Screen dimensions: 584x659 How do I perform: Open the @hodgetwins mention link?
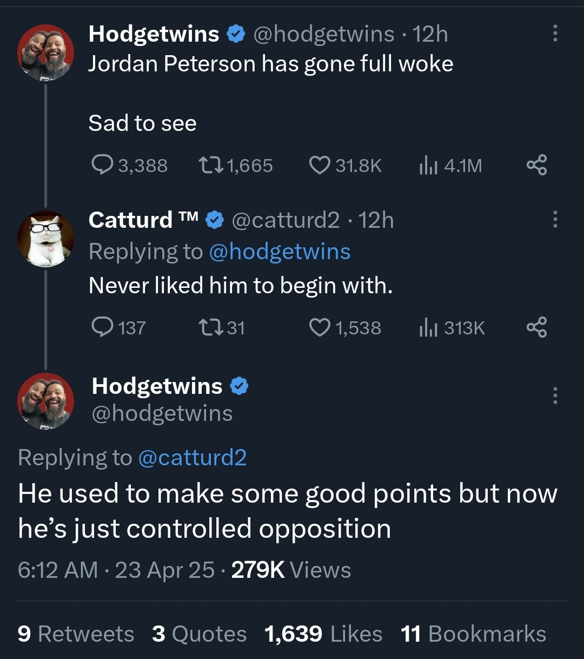[x=279, y=252]
